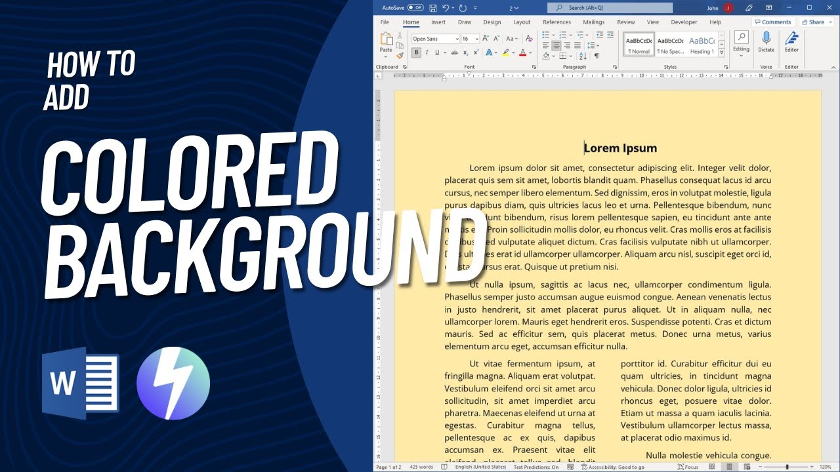The height and width of the screenshot is (472, 840).
Task: Open the Ribbon Display Options
Action: pos(769,8)
